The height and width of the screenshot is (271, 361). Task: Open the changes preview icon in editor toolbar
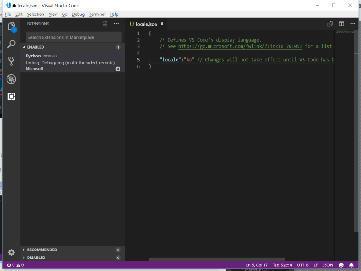(330, 24)
